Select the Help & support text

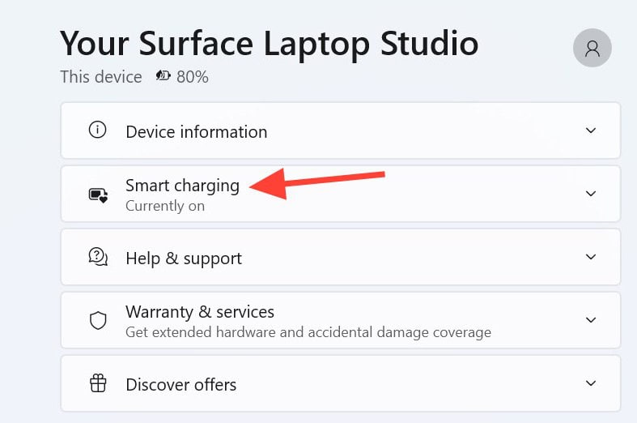[x=184, y=258]
